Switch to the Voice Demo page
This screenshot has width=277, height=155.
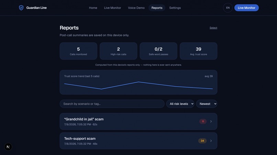pyautogui.click(x=136, y=8)
